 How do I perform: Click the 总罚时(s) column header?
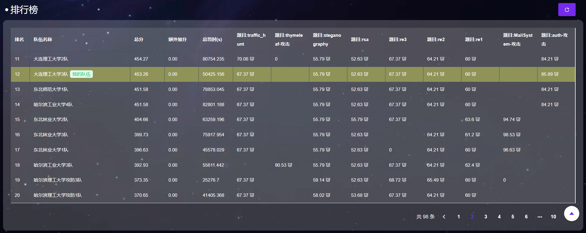(212, 40)
